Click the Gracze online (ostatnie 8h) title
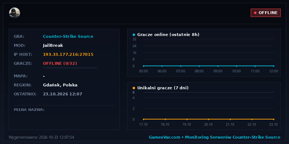Viewport: 289px width, 144px height. click(168, 35)
